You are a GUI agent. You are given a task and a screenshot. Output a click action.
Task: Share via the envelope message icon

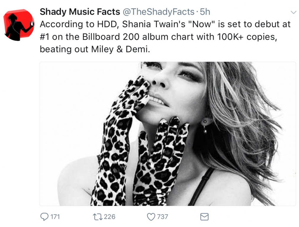pos(204,217)
